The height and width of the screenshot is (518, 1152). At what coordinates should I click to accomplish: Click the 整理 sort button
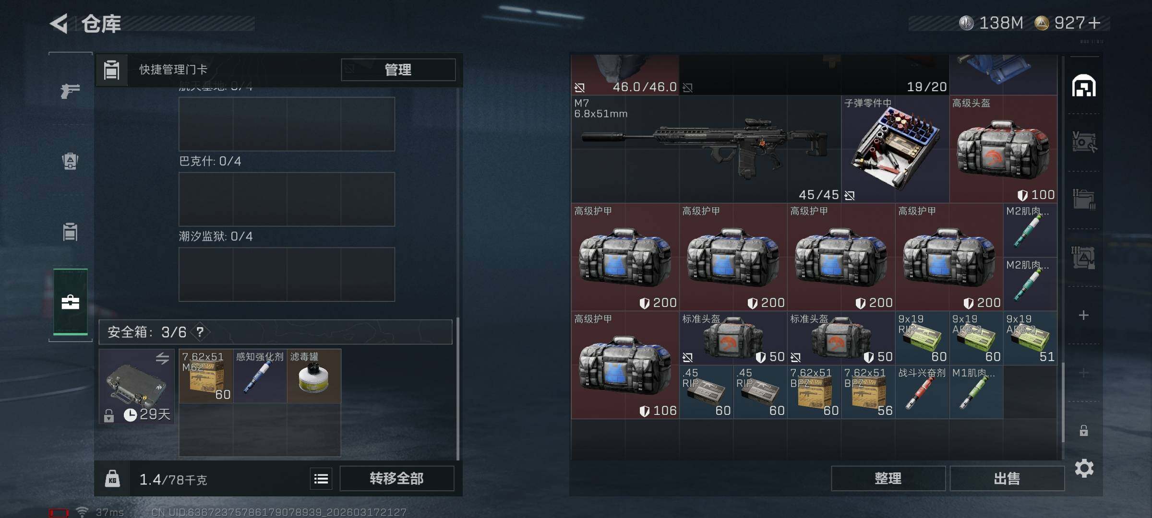tap(888, 478)
